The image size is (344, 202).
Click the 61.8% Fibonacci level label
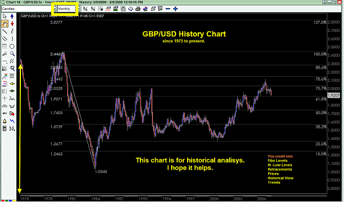coord(321,99)
